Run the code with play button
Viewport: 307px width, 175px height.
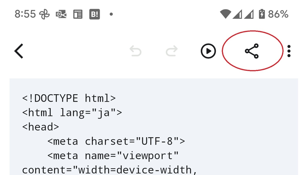[x=208, y=51]
